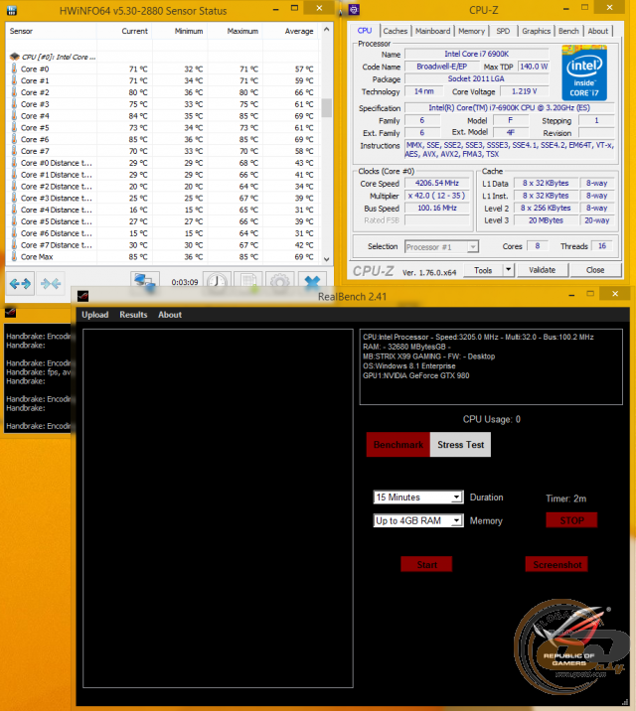Click the Intel Core i7 logo in CPU-Z
636x711 pixels.
pos(584,72)
